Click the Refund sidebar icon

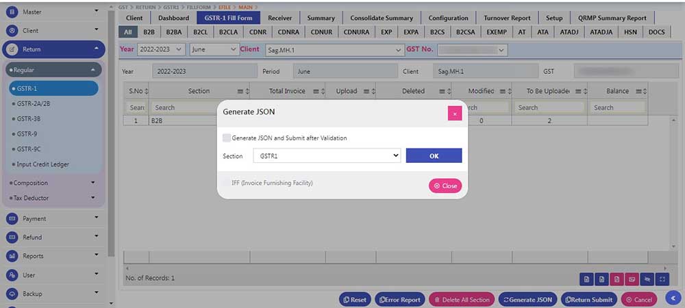[x=12, y=238]
